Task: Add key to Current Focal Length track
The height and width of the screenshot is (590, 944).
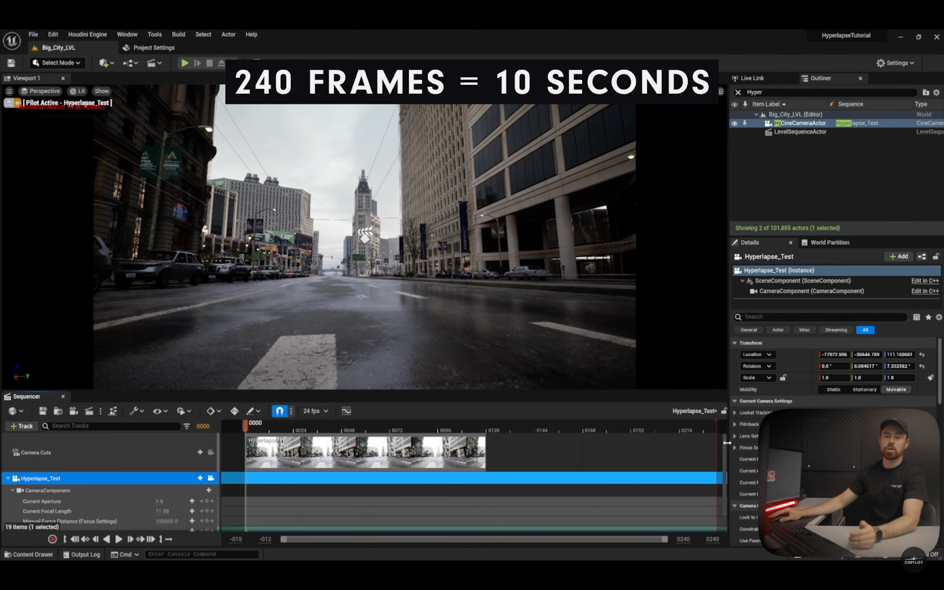Action: click(192, 511)
